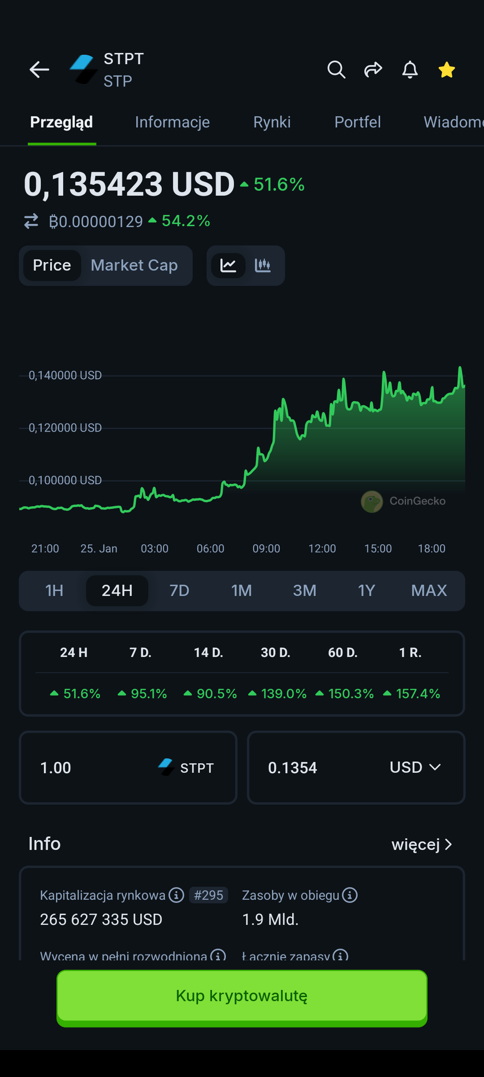The width and height of the screenshot is (484, 1077).
Task: Select the Price chart toggle
Action: pyautogui.click(x=52, y=266)
